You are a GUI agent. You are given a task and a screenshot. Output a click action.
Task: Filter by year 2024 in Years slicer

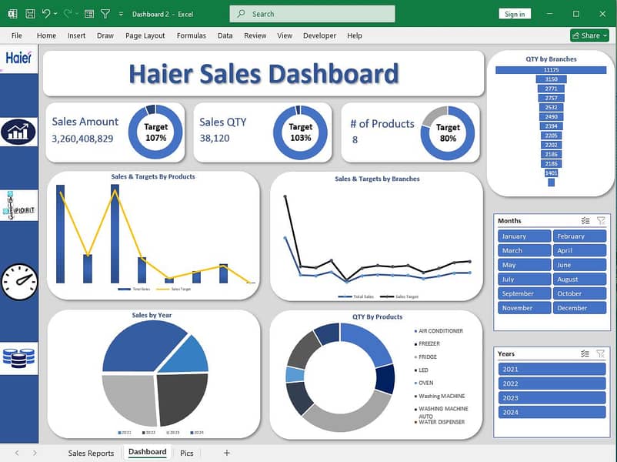click(552, 413)
